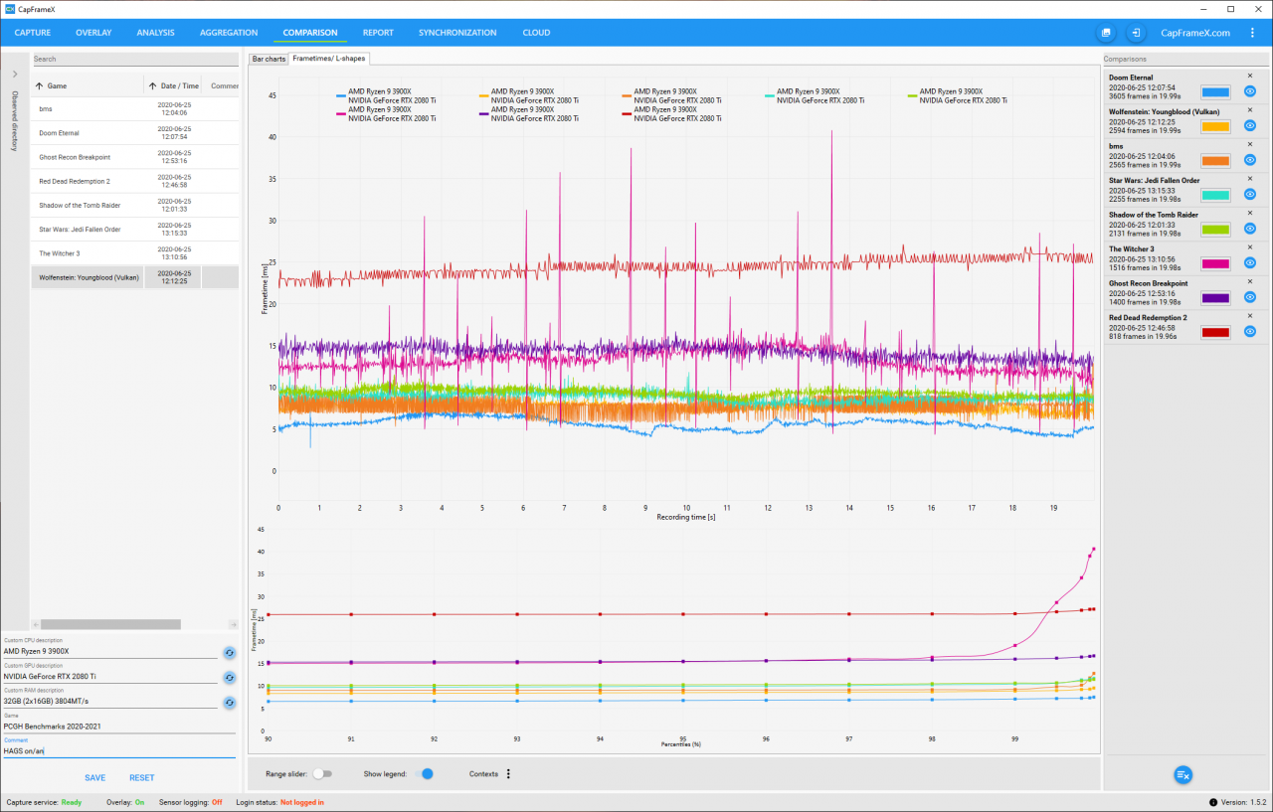Change the Wolfenstein yellow color swatch
The height and width of the screenshot is (812, 1273).
[1216, 126]
